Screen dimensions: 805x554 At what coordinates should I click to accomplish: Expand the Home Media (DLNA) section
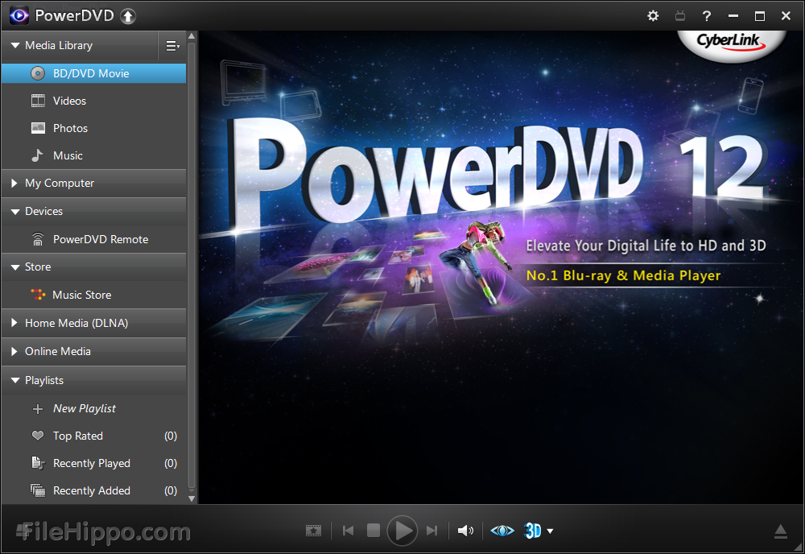pyautogui.click(x=14, y=323)
